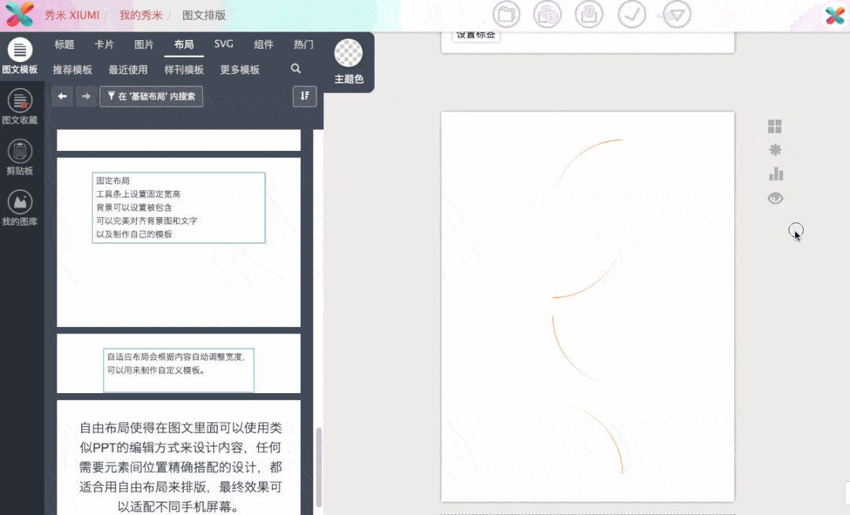Select the 自由布局 template thumbnail
This screenshot has height=515, width=850.
pos(179,458)
